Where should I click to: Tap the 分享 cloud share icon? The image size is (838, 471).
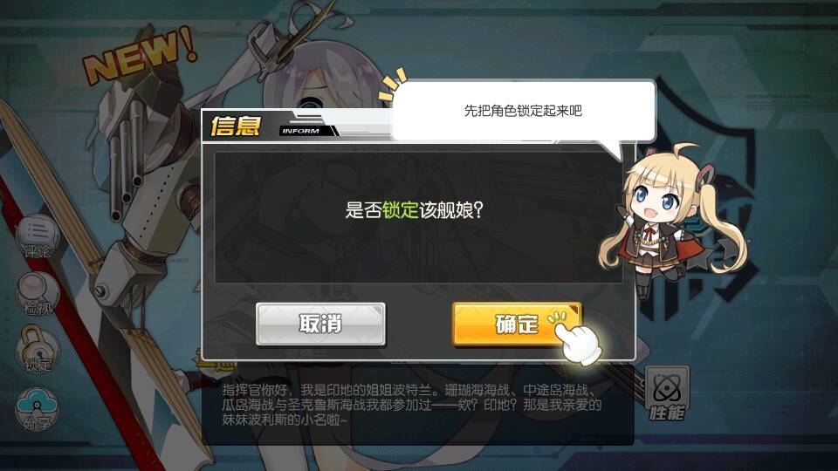click(37, 410)
